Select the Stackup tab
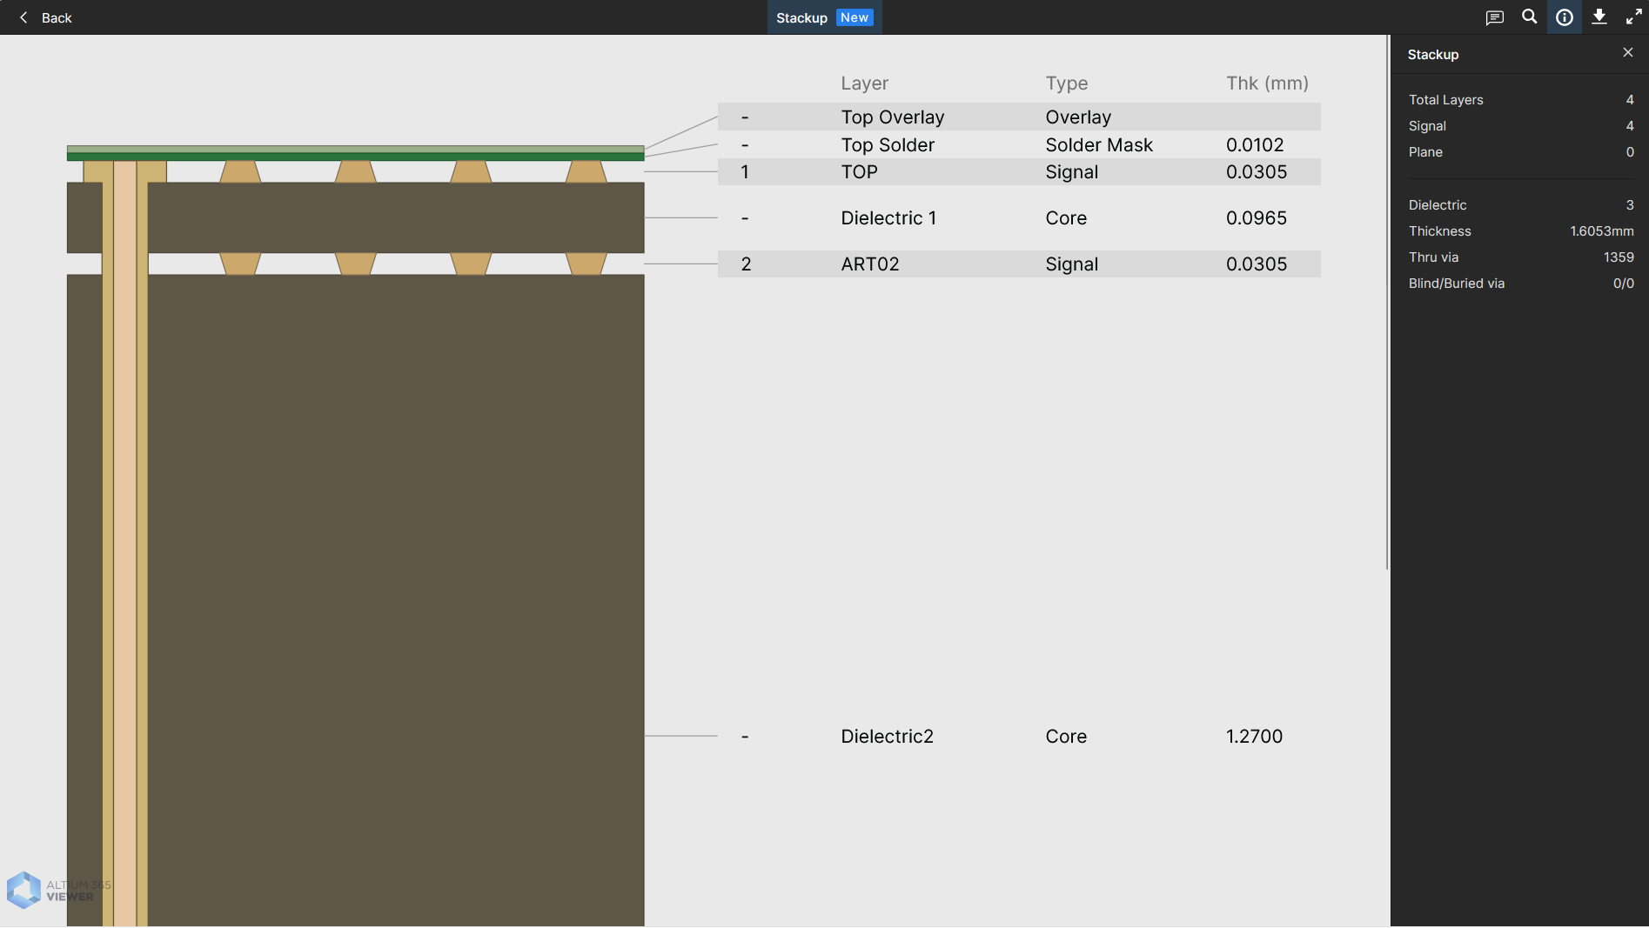The height and width of the screenshot is (928, 1649). coord(801,17)
